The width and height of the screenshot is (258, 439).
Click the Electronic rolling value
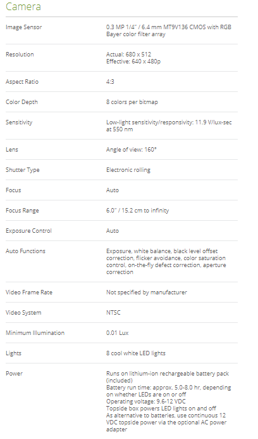coord(128,170)
